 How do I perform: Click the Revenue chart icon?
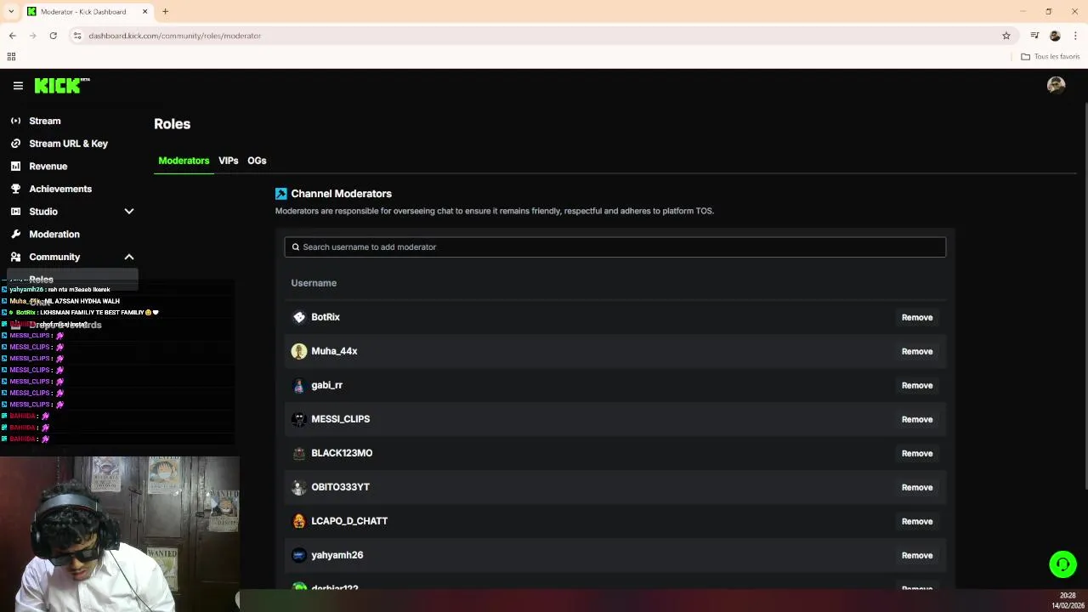tap(15, 167)
